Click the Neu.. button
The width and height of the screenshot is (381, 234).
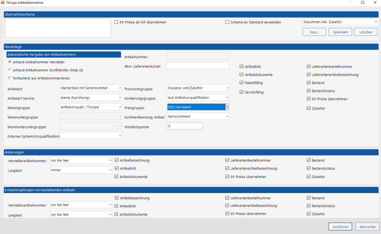(314, 32)
